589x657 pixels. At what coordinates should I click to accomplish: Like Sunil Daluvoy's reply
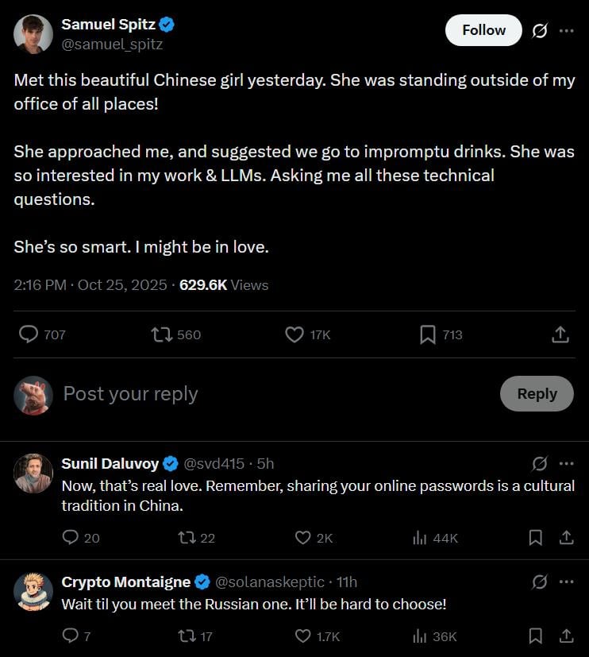(x=302, y=538)
